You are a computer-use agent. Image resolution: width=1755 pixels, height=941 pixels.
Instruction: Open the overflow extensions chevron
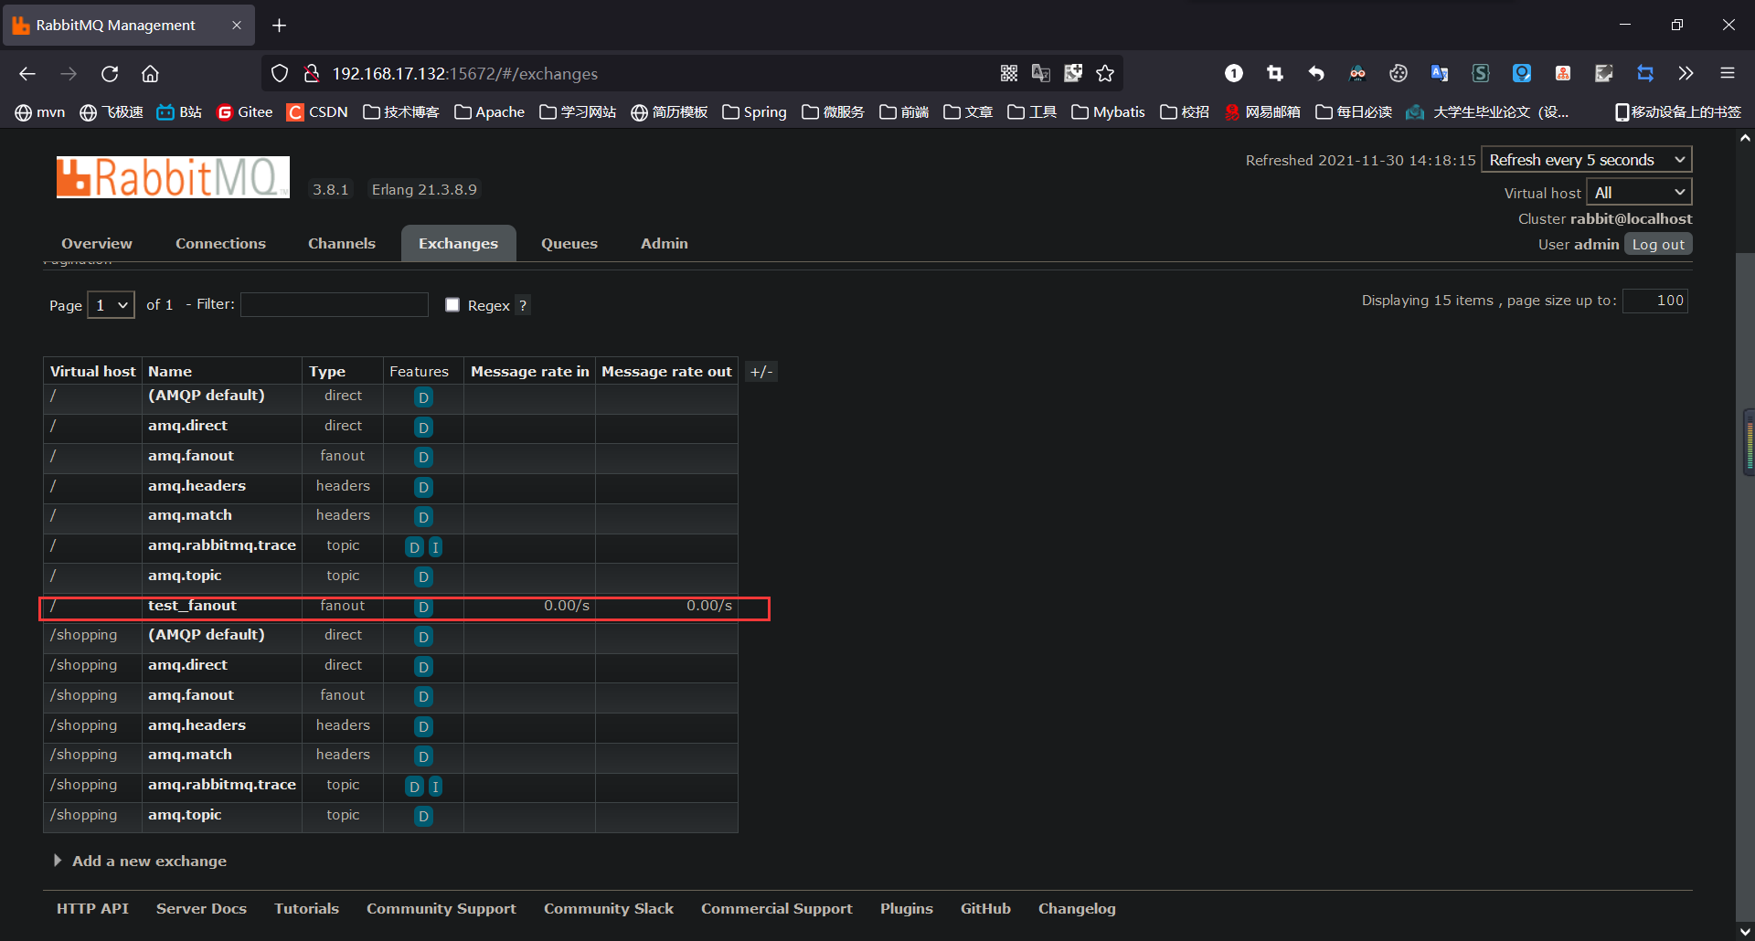coord(1686,73)
